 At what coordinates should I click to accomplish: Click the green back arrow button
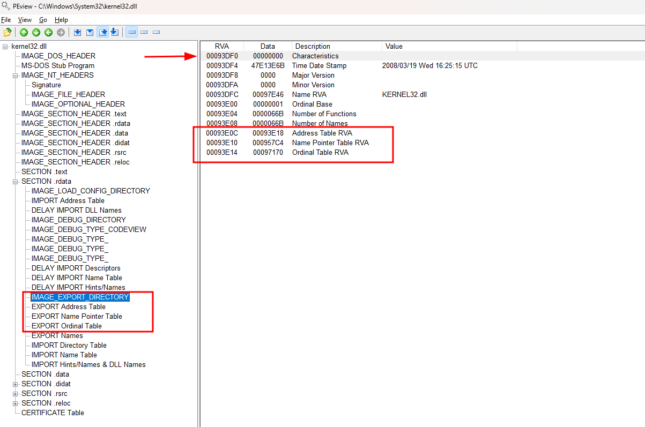(48, 33)
